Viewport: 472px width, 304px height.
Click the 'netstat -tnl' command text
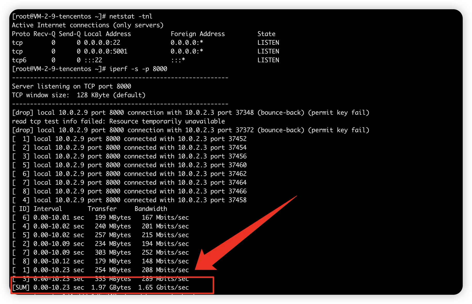click(131, 16)
